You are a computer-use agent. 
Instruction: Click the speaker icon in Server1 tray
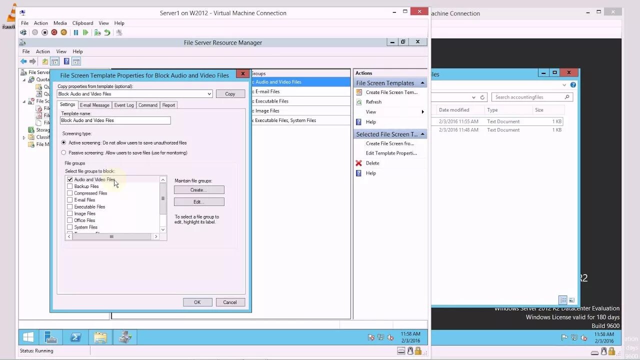tap(389, 337)
